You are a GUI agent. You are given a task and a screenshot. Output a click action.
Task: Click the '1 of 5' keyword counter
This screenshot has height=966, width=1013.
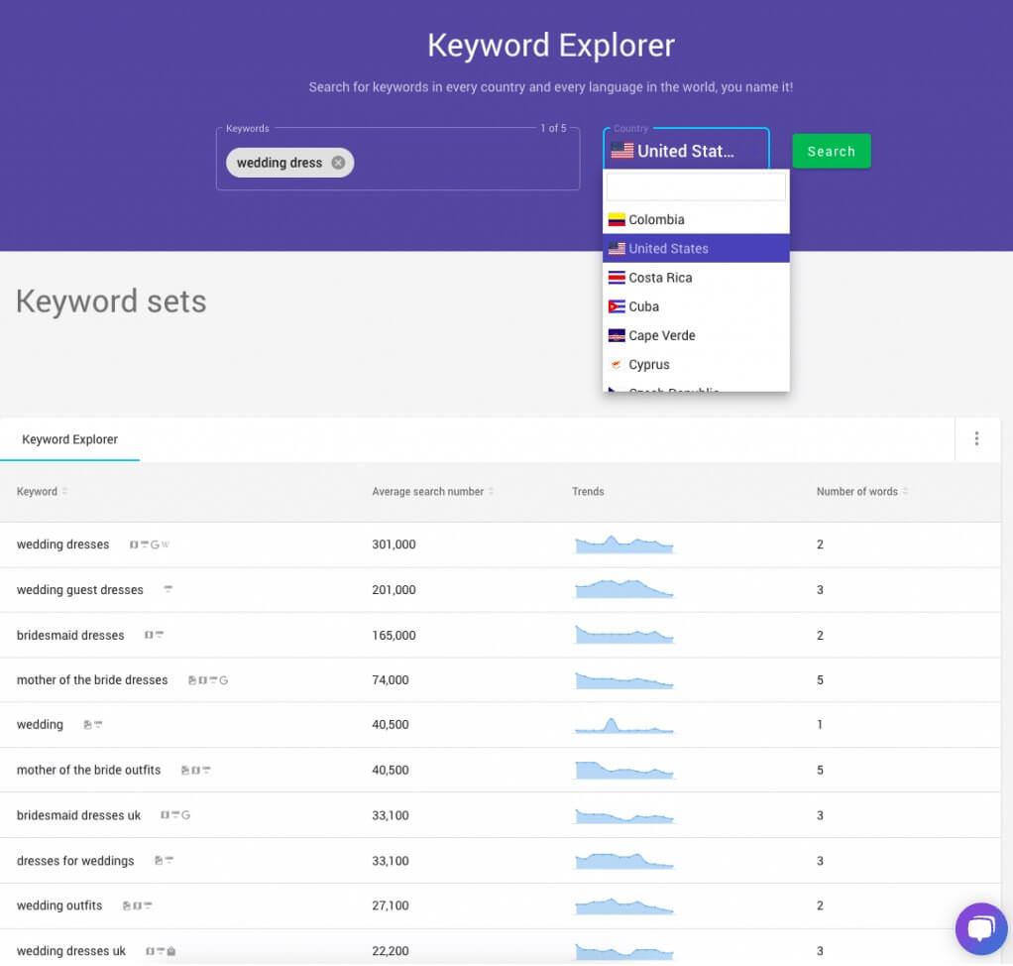553,128
